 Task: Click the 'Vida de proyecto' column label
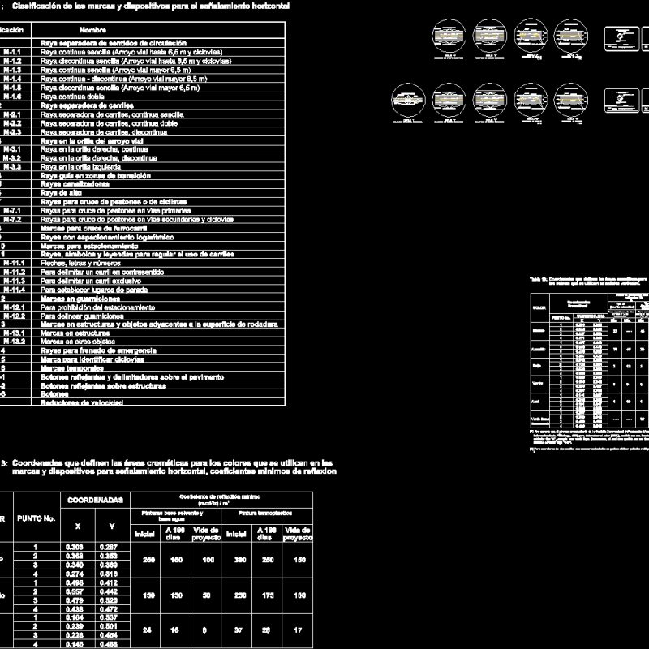204,532
